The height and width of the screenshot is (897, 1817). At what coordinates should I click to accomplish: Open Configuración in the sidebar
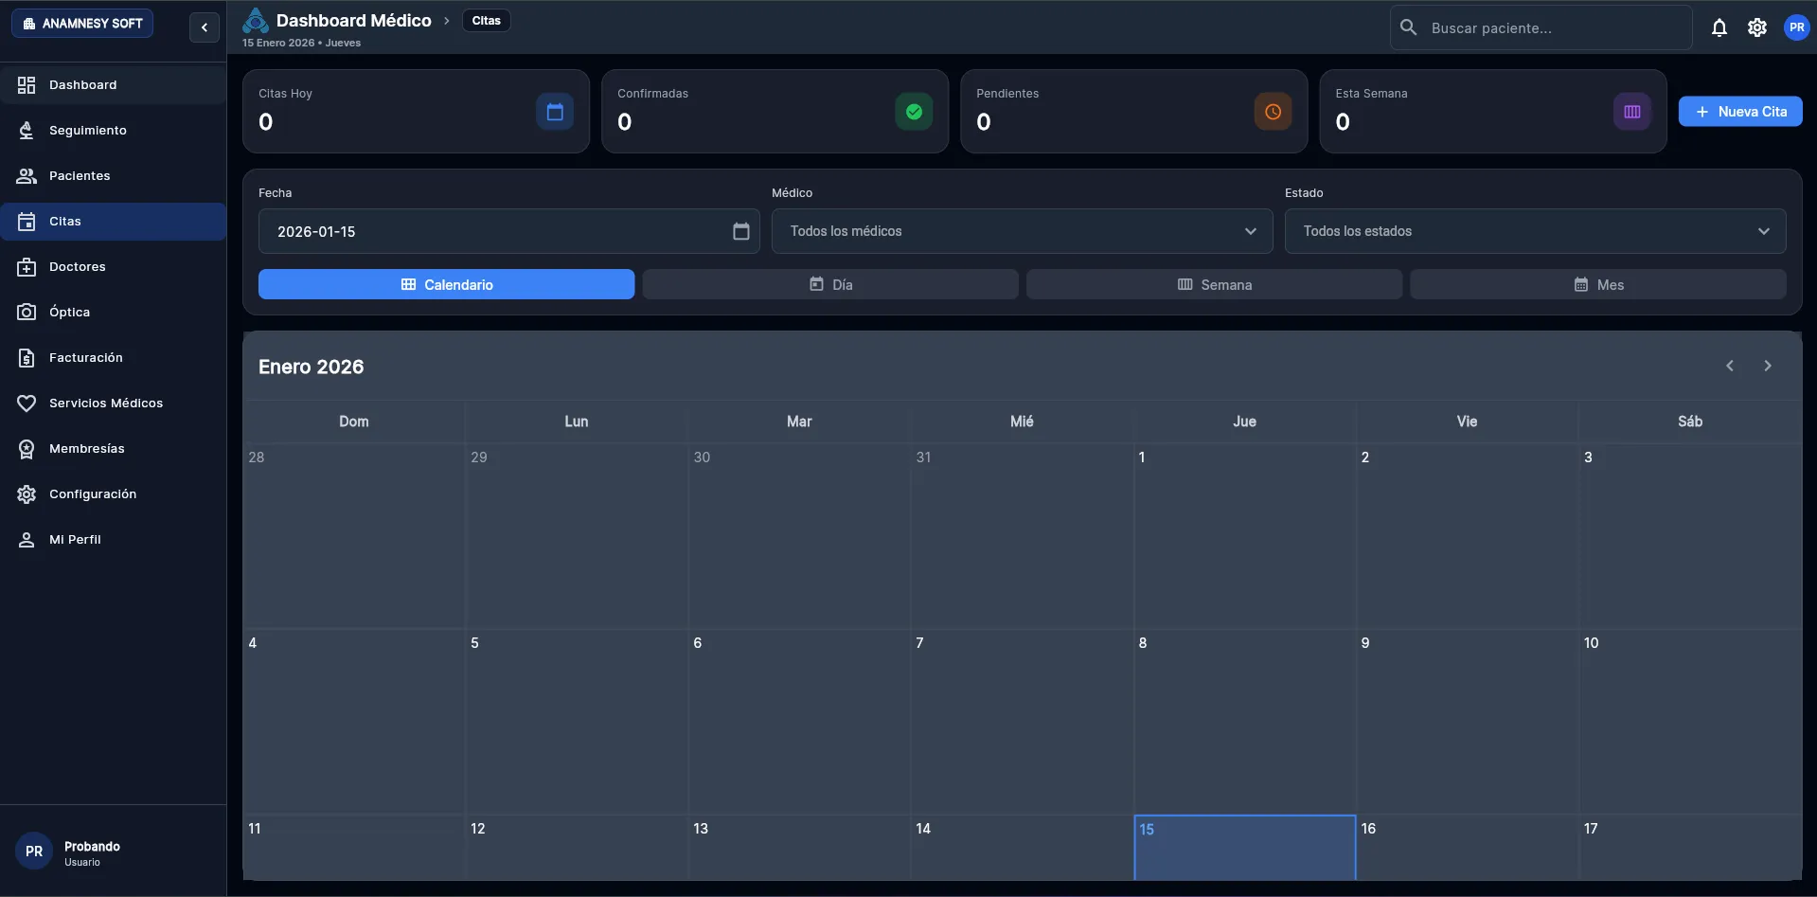tap(114, 494)
